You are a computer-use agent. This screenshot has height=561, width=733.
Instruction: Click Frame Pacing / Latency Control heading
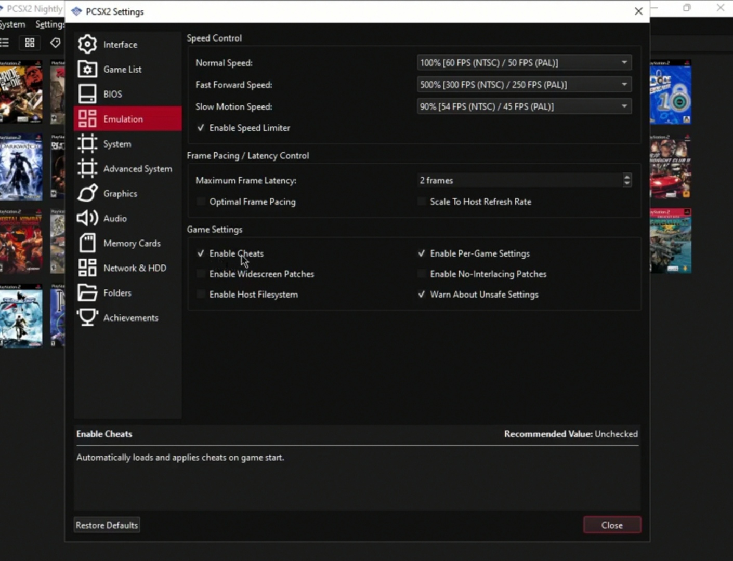248,155
